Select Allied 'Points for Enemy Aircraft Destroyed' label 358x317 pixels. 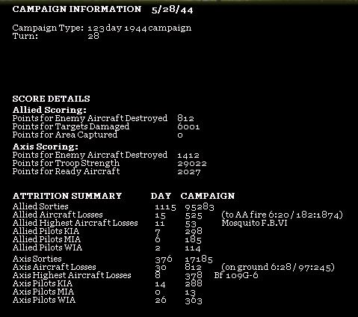pyautogui.click(x=90, y=118)
